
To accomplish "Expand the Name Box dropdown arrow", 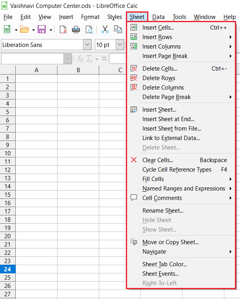I will pyautogui.click(x=68, y=59).
